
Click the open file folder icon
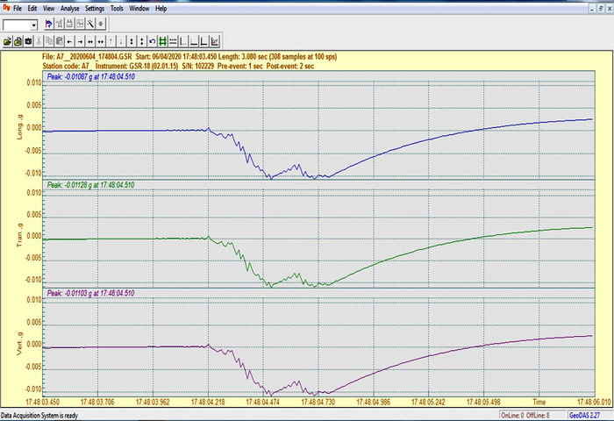tap(7, 41)
